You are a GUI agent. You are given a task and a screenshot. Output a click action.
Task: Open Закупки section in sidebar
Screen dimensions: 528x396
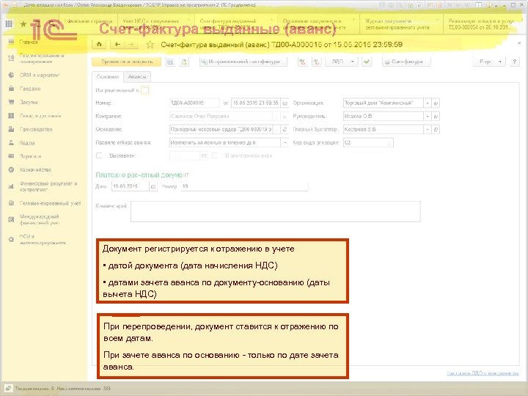[29, 102]
